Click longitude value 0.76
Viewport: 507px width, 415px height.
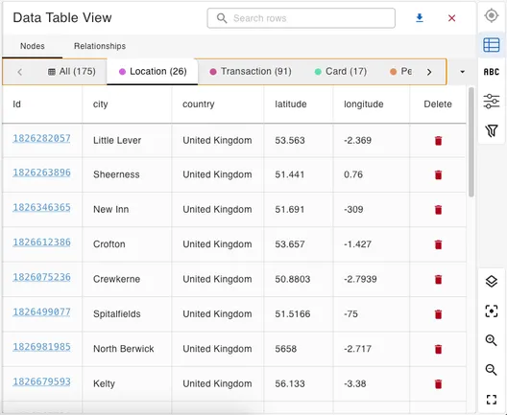353,174
